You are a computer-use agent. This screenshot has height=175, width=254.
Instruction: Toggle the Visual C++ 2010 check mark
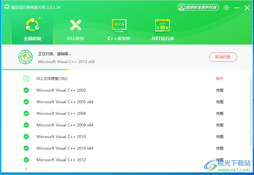(26, 137)
